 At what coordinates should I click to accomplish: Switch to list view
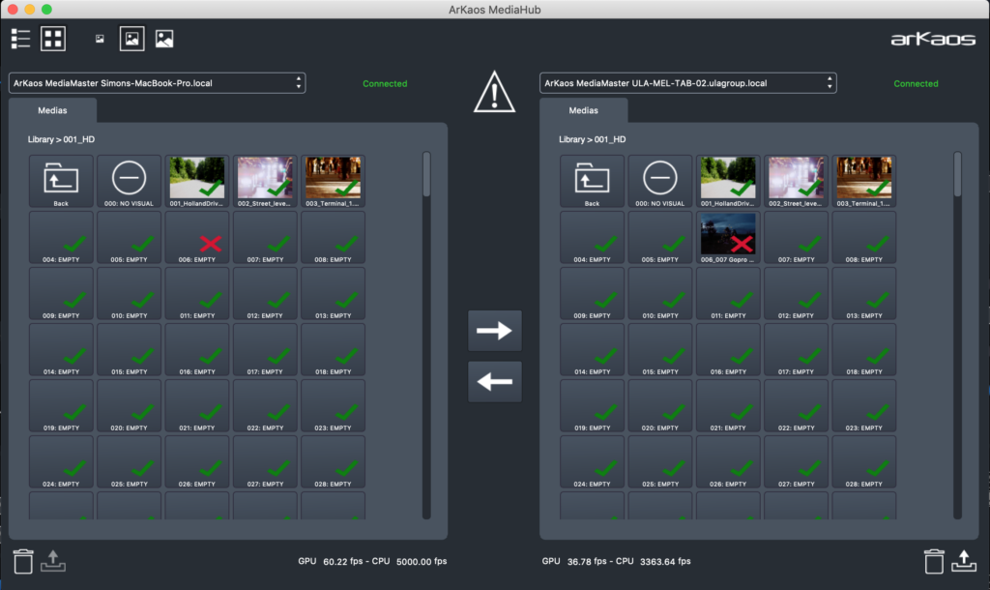(21, 39)
